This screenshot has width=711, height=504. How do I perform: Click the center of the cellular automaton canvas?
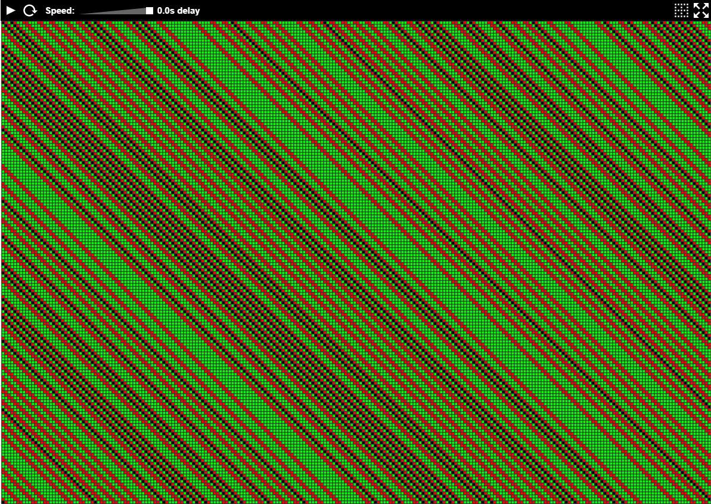pyautogui.click(x=356, y=262)
